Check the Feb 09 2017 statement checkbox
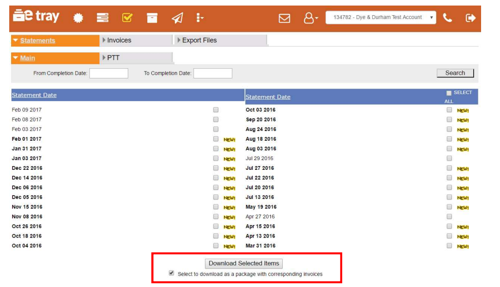 (x=216, y=110)
